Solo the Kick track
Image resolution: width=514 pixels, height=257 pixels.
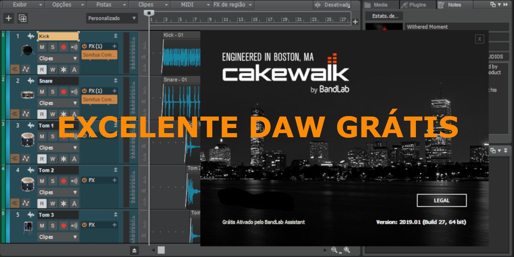tap(53, 47)
